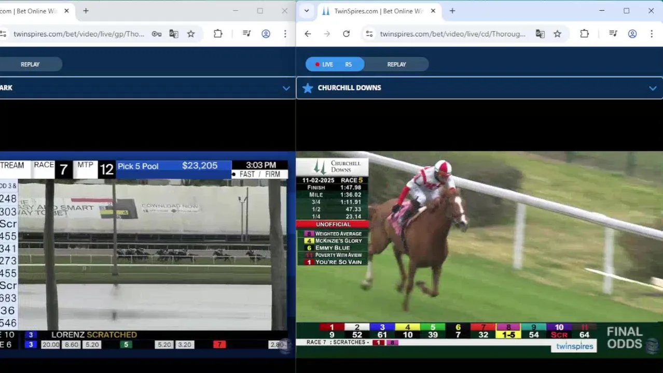Click LORENZ SCRATCHED ticker text
The image size is (663, 373).
(94, 335)
